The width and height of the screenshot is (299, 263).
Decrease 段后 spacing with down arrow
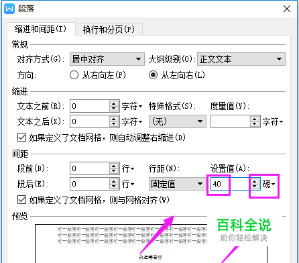coord(114,187)
